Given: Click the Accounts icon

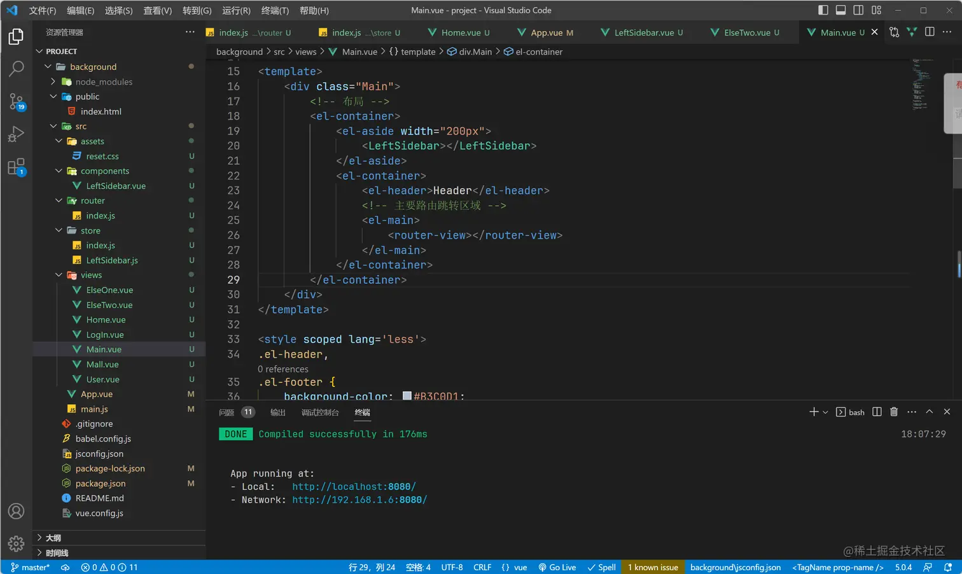Looking at the screenshot, I should 17,511.
